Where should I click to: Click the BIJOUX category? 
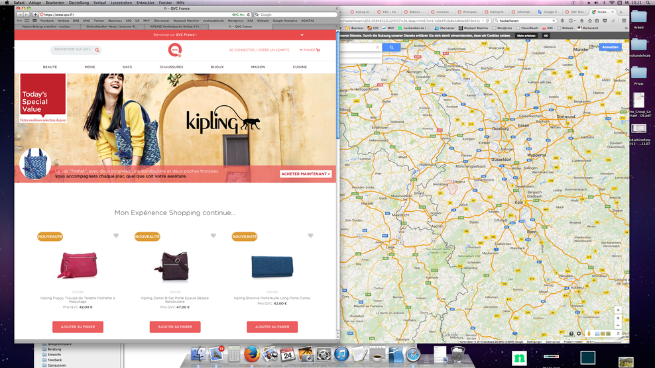[x=217, y=67]
